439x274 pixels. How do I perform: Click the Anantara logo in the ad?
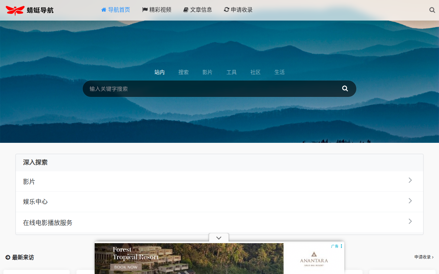coord(314,259)
